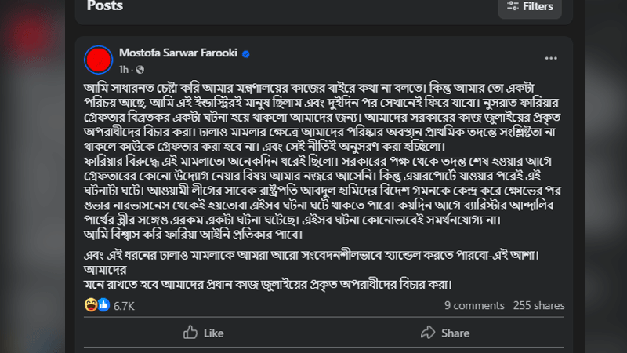Screen dimensions: 627x353
Task: Click the Posts section heading
Action: click(x=105, y=6)
